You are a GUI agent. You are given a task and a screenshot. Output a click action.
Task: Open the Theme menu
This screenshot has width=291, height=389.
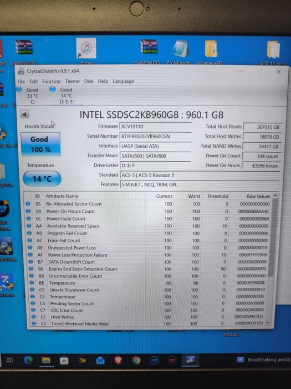tap(72, 81)
